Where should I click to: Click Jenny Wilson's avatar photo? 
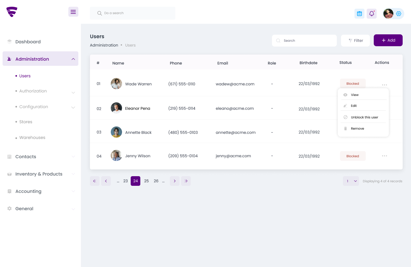tap(116, 156)
